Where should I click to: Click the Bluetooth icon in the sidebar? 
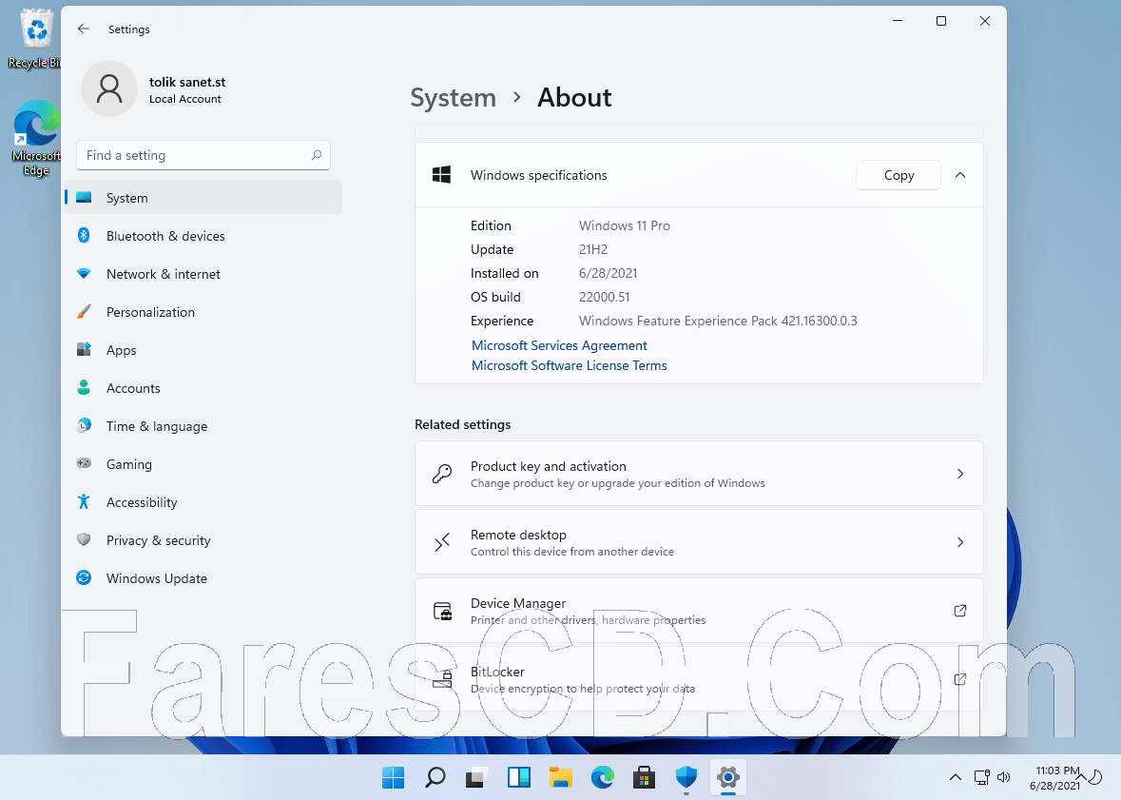(x=84, y=235)
